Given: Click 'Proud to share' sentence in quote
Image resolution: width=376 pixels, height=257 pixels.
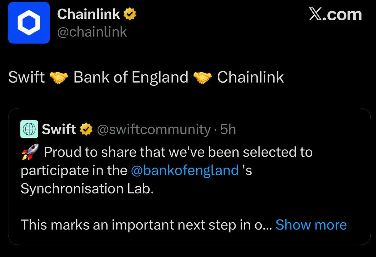Looking at the screenshot, I should tap(178, 152).
